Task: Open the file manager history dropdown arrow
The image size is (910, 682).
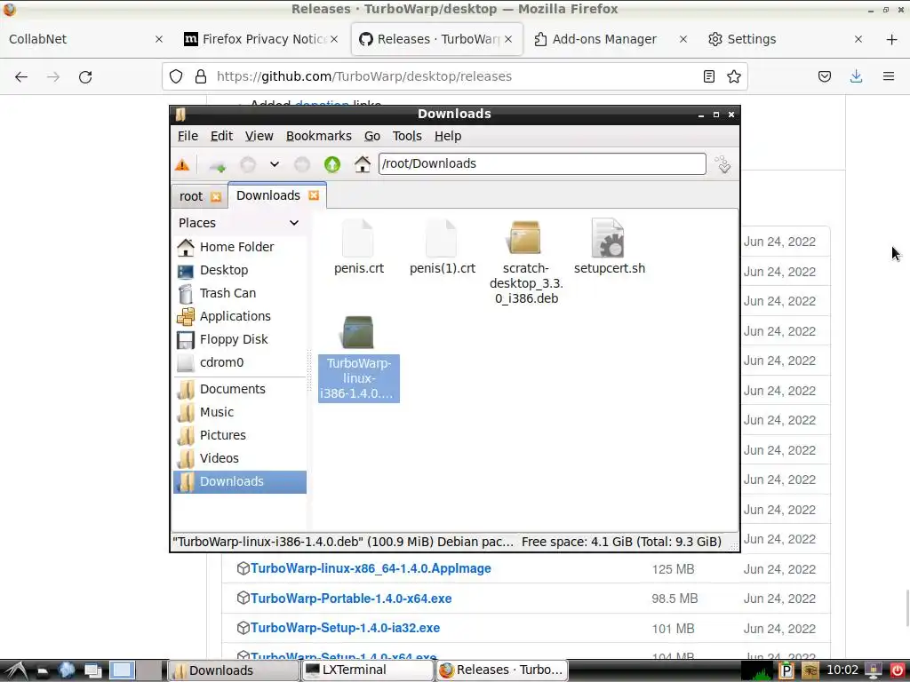Action: (274, 164)
